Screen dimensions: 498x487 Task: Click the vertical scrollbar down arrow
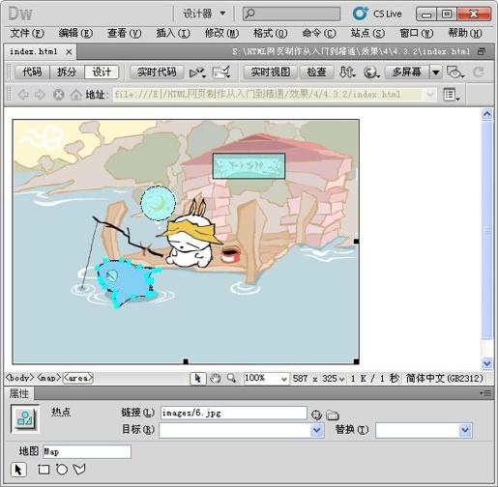click(x=486, y=363)
